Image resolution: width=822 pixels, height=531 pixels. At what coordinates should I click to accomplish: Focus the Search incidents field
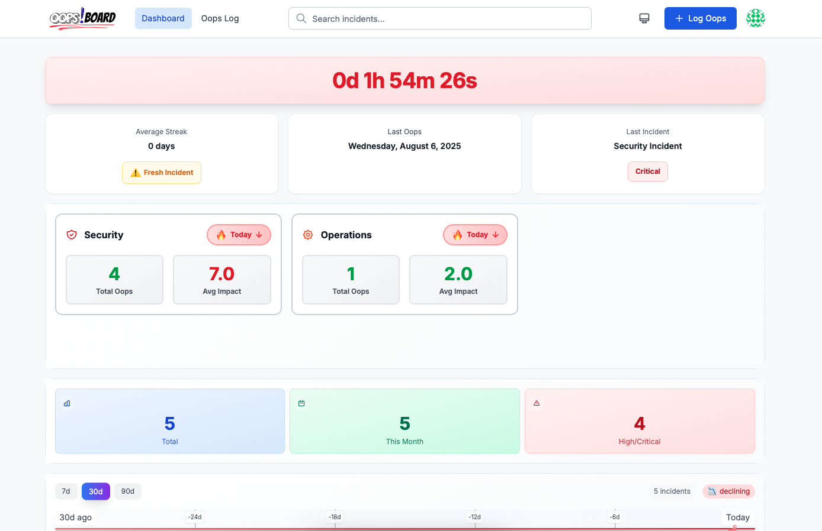(x=439, y=18)
